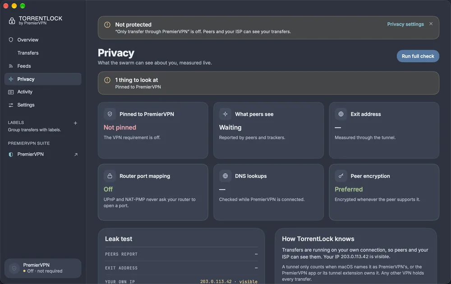Add a new label with plus icon
The width and height of the screenshot is (451, 284).
click(x=75, y=123)
